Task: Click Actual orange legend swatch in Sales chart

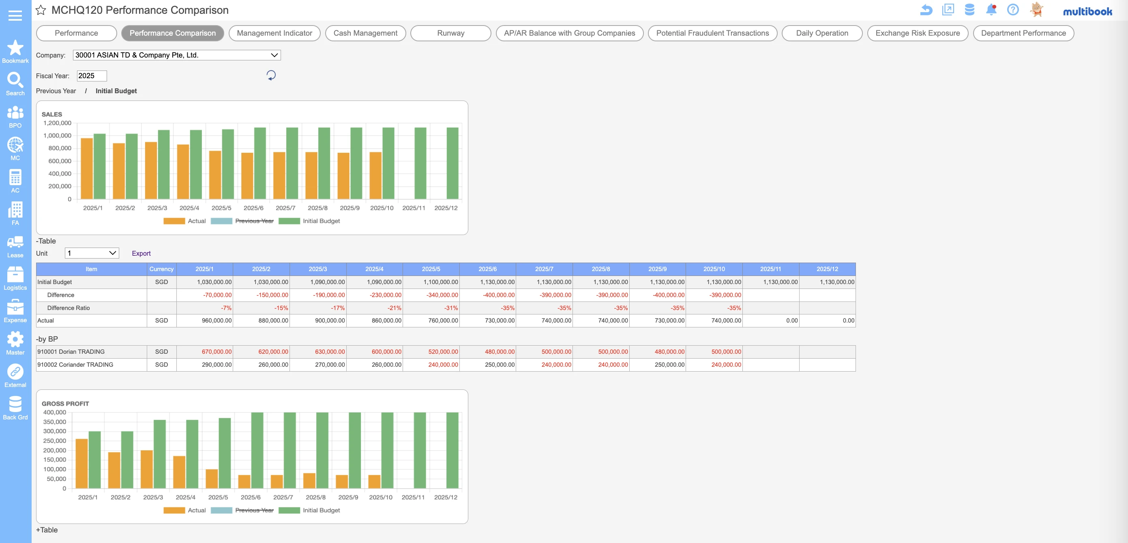Action: pyautogui.click(x=174, y=221)
